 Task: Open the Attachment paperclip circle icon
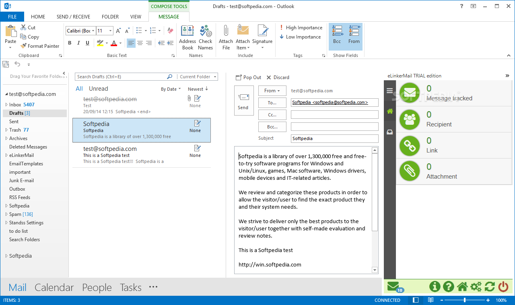[x=410, y=171]
